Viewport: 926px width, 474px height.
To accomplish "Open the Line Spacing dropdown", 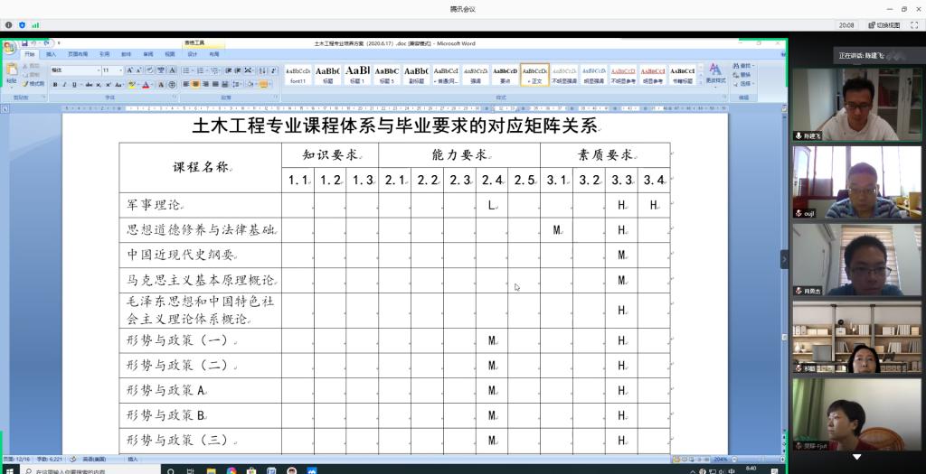I will pyautogui.click(x=237, y=84).
